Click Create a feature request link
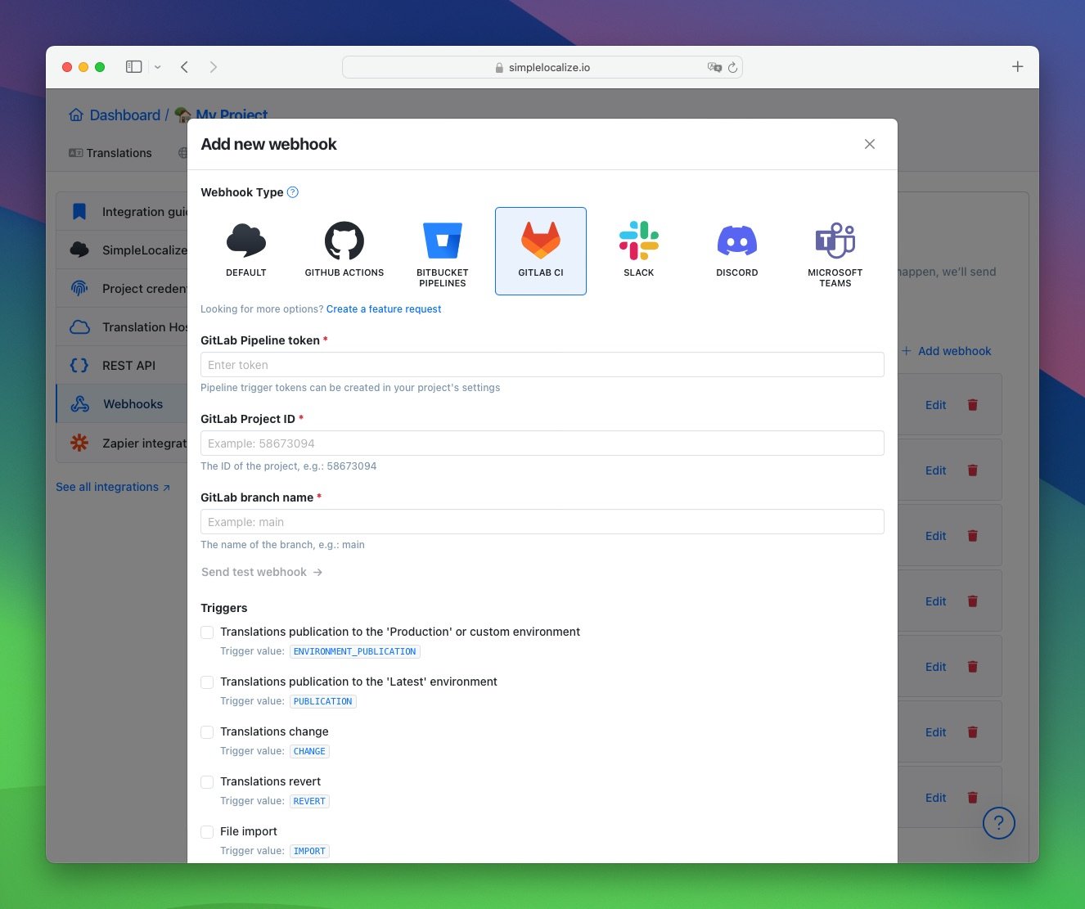Viewport: 1085px width, 909px height. pos(384,309)
